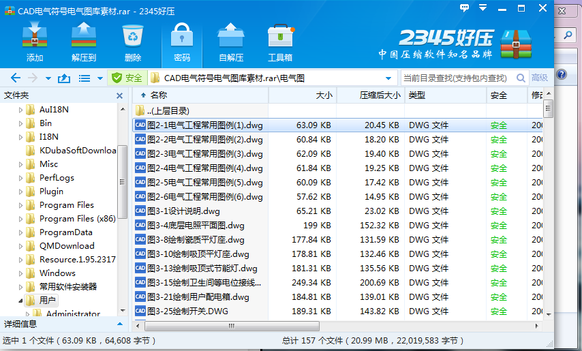The width and height of the screenshot is (582, 351).
Task: Click the list view mode icon
Action: coord(85,78)
